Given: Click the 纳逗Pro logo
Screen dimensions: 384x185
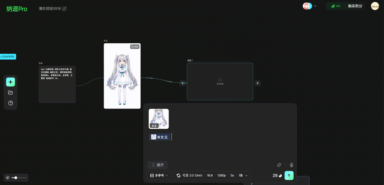Looking at the screenshot, I should [x=17, y=9].
